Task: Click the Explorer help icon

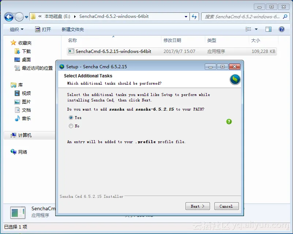Action: coord(281,29)
